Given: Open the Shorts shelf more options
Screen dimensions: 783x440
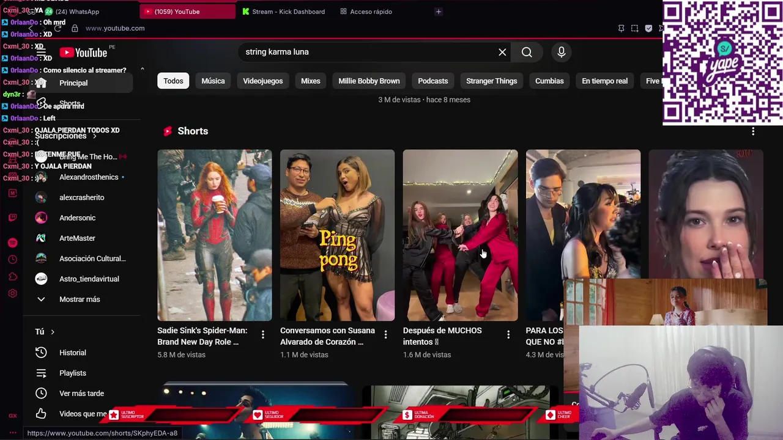Looking at the screenshot, I should [x=753, y=131].
